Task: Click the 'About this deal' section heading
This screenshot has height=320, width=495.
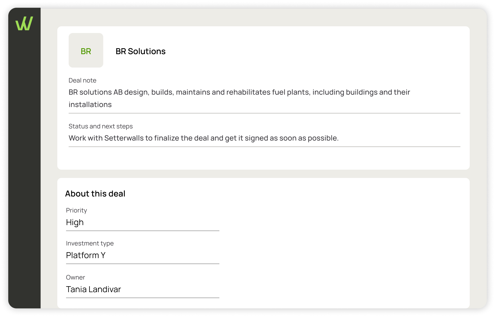Action: click(x=95, y=194)
